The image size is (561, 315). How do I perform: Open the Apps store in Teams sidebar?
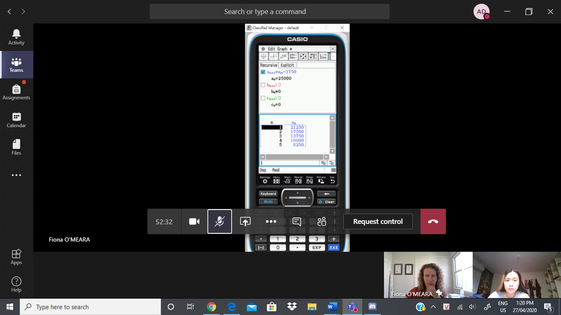pyautogui.click(x=16, y=257)
